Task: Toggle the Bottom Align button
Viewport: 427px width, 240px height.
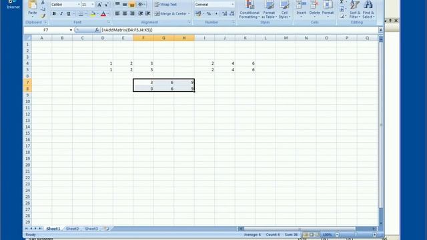Action: [x=132, y=5]
